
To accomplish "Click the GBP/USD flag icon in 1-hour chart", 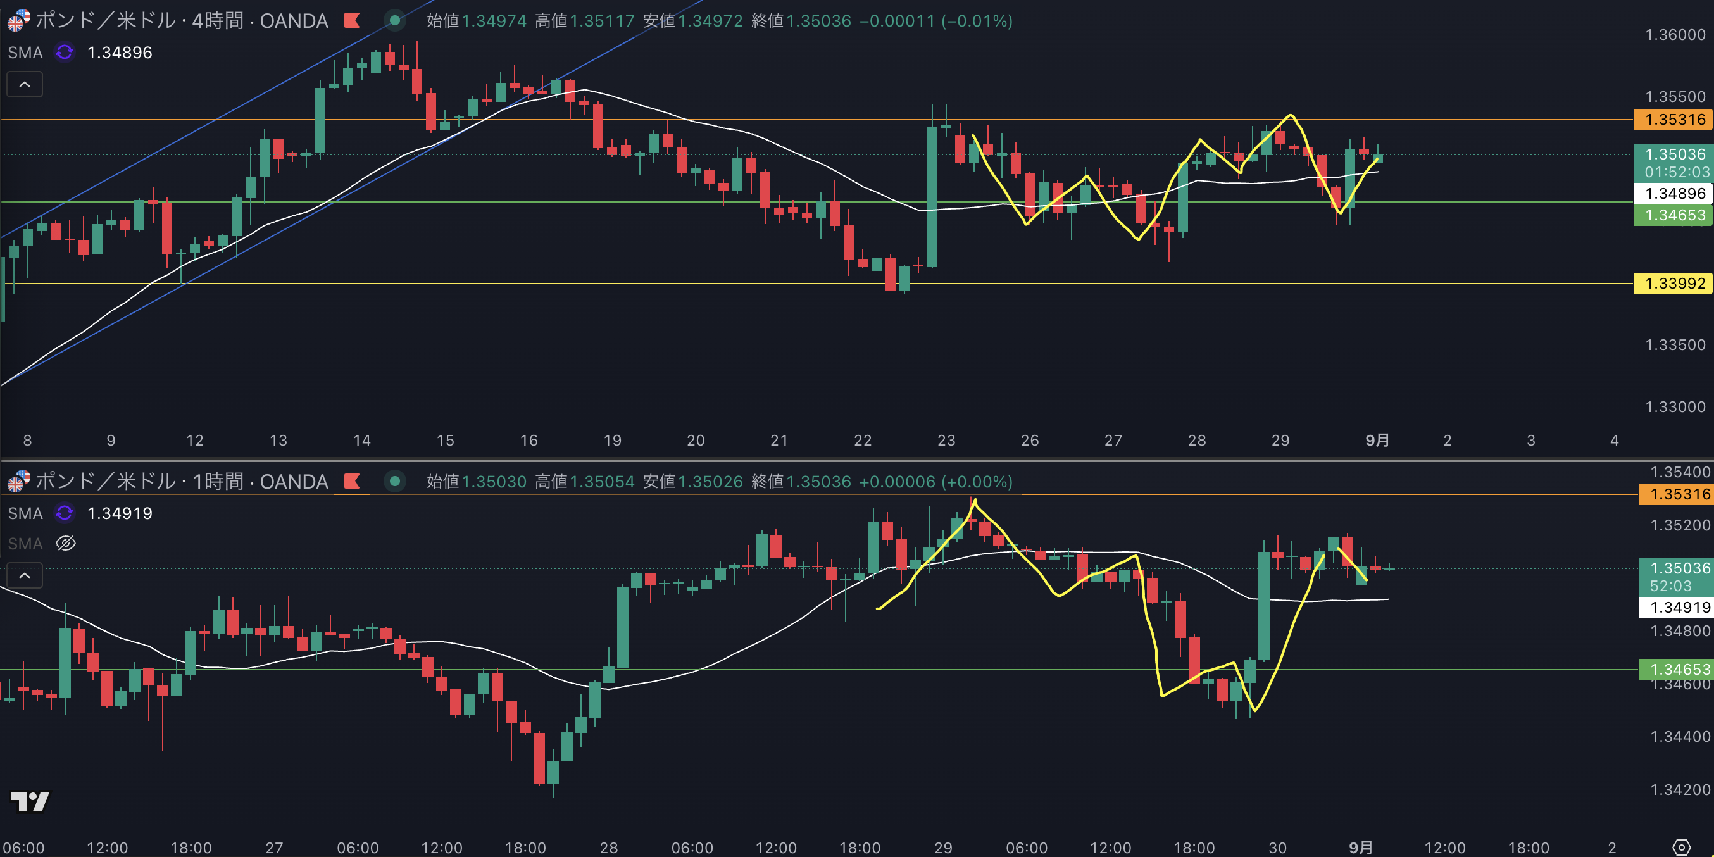I will click(18, 481).
